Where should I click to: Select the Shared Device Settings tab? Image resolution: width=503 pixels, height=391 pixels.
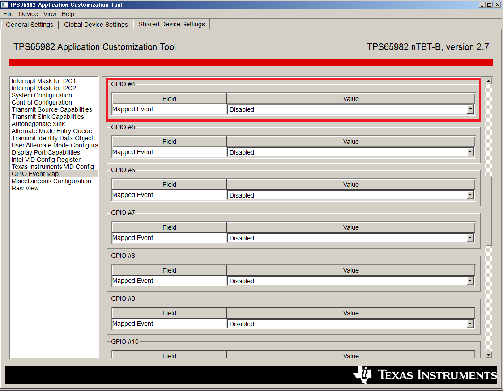pyautogui.click(x=172, y=24)
